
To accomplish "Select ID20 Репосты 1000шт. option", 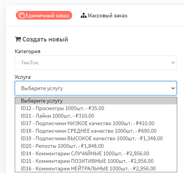I will tap(96, 146).
